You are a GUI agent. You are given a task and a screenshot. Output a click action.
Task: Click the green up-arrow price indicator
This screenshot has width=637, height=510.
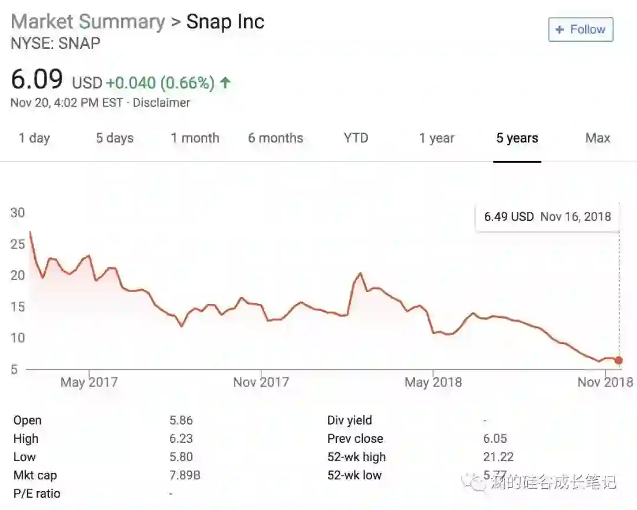click(225, 82)
